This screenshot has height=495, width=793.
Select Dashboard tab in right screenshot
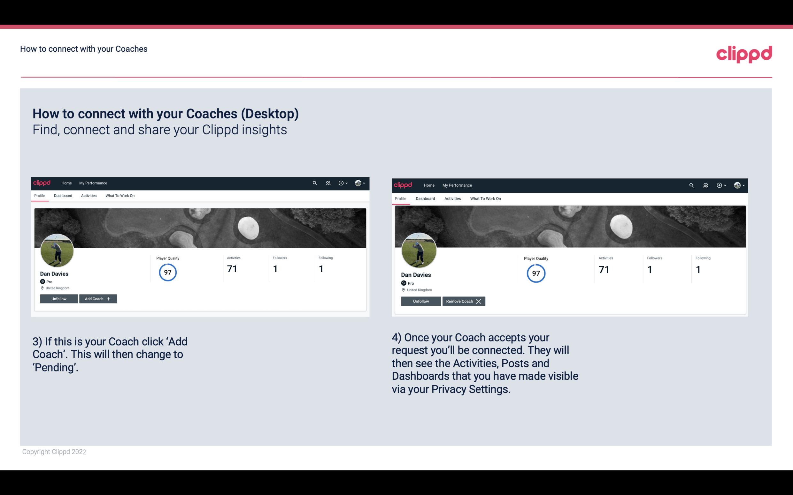point(425,198)
